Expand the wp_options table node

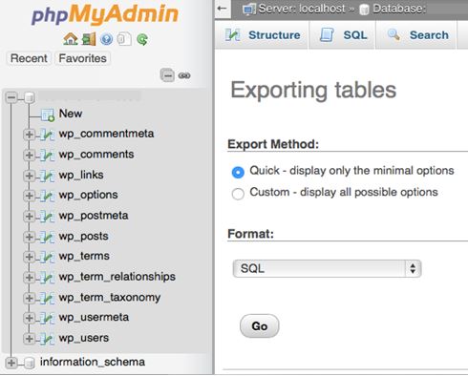29,196
